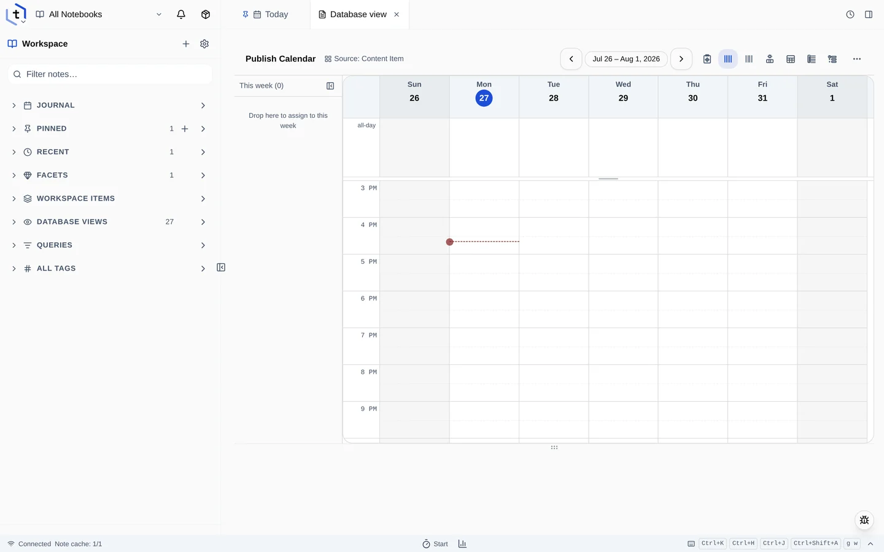Select Saturday 1 day header

[832, 97]
